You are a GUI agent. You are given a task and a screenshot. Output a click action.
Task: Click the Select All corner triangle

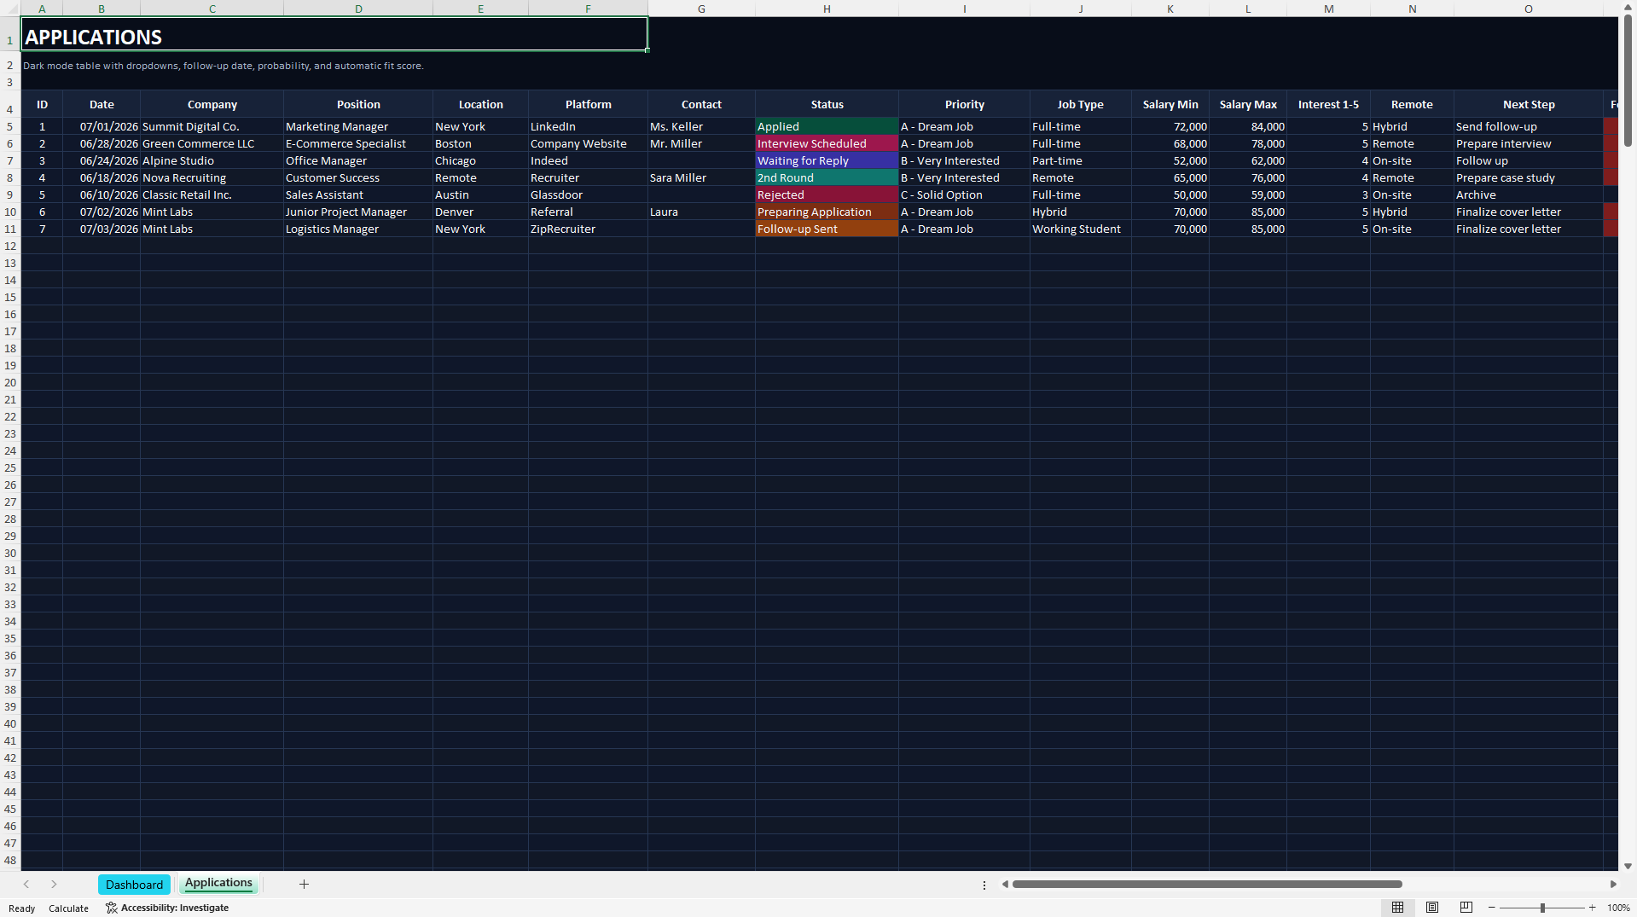point(10,9)
